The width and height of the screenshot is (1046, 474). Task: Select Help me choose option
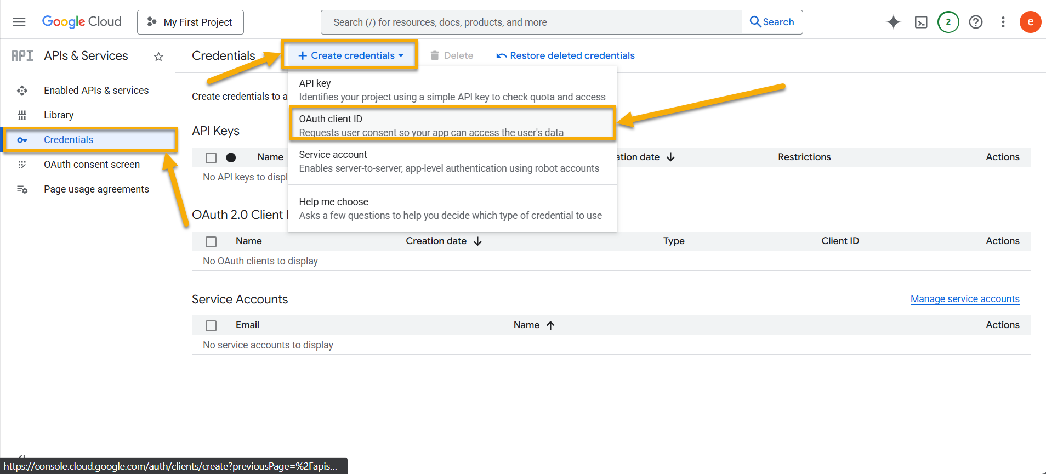click(x=452, y=208)
